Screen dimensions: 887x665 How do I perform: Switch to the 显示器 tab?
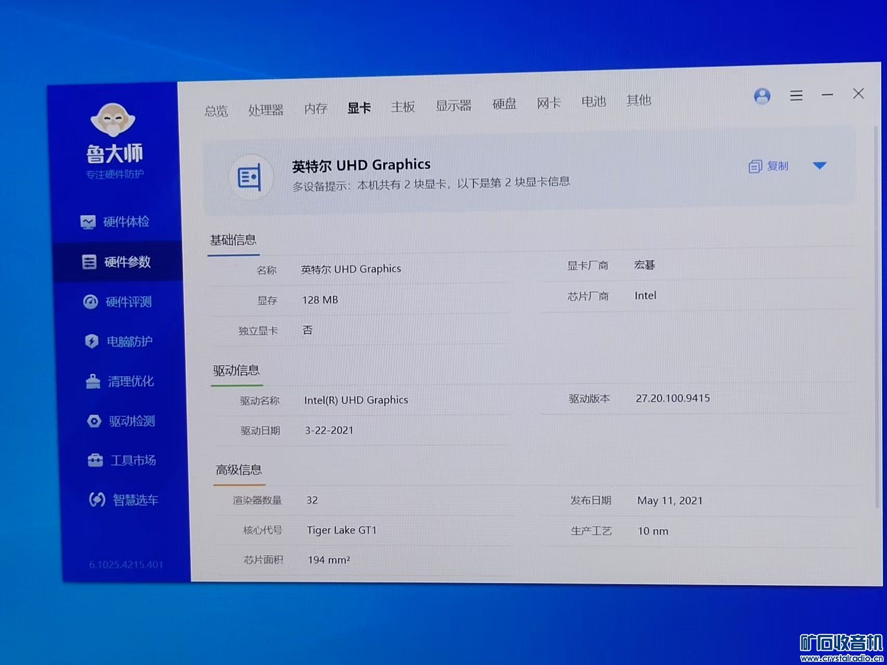point(453,106)
